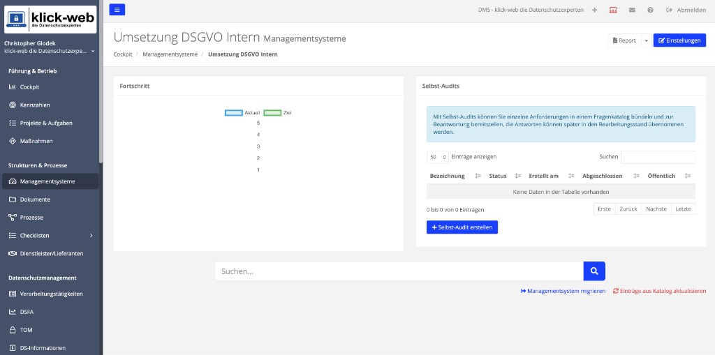Expand the Checklisten submenu chevron
The image size is (715, 355).
point(91,236)
